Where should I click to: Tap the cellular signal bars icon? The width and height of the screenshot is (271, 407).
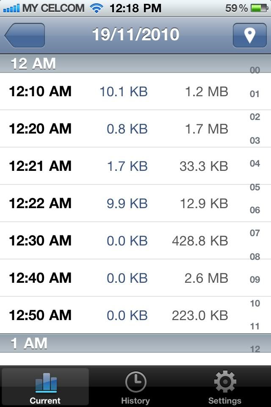click(11, 8)
